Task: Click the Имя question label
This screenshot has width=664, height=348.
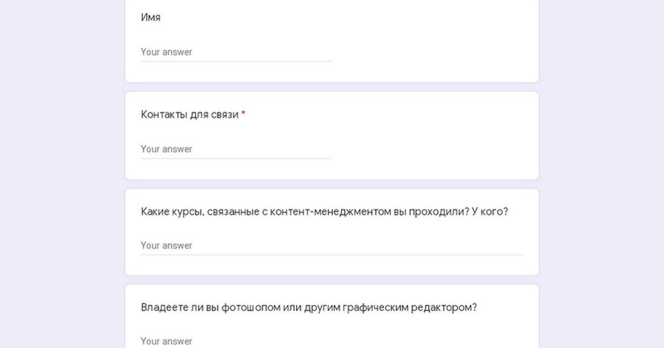Action: coord(151,17)
